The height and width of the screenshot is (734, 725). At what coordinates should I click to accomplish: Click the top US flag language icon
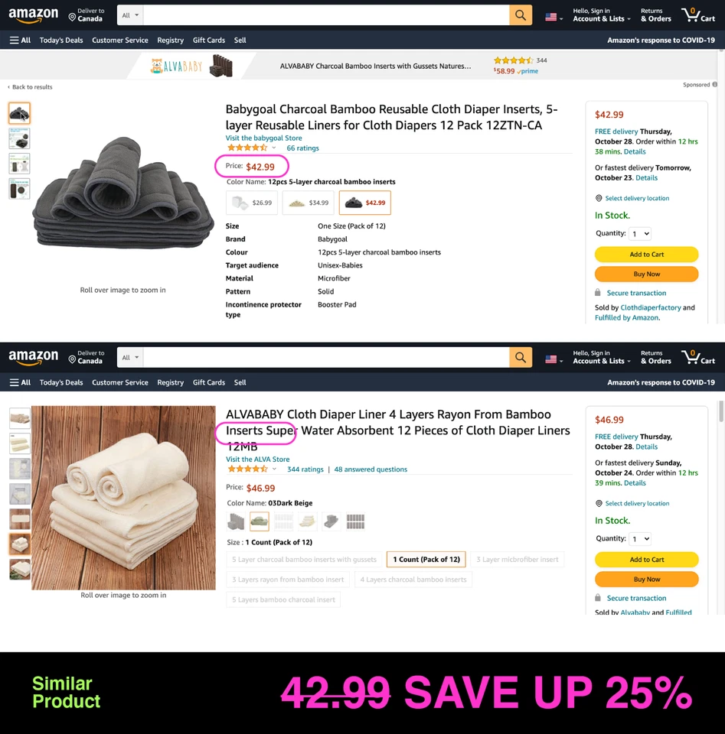click(554, 18)
